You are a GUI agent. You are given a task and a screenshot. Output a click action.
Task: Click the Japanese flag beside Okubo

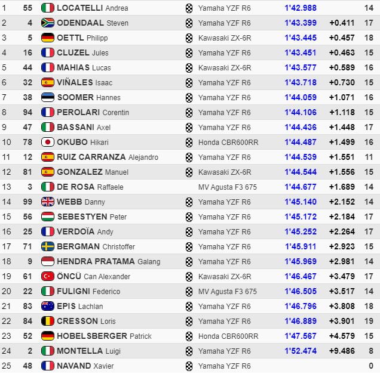(47, 142)
